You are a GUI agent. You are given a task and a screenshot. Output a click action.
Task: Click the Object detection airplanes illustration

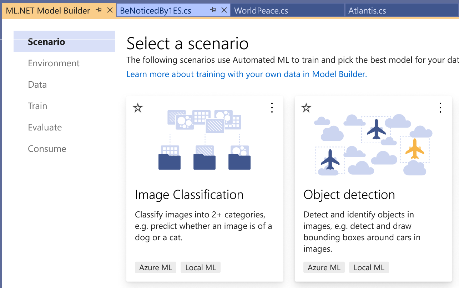[x=373, y=144]
